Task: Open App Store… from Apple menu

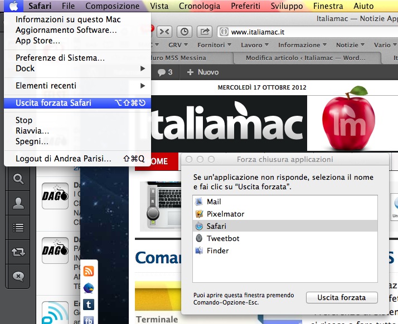Action: tap(77, 41)
